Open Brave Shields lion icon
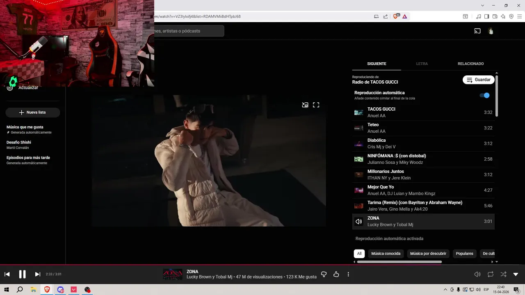 pyautogui.click(x=396, y=16)
